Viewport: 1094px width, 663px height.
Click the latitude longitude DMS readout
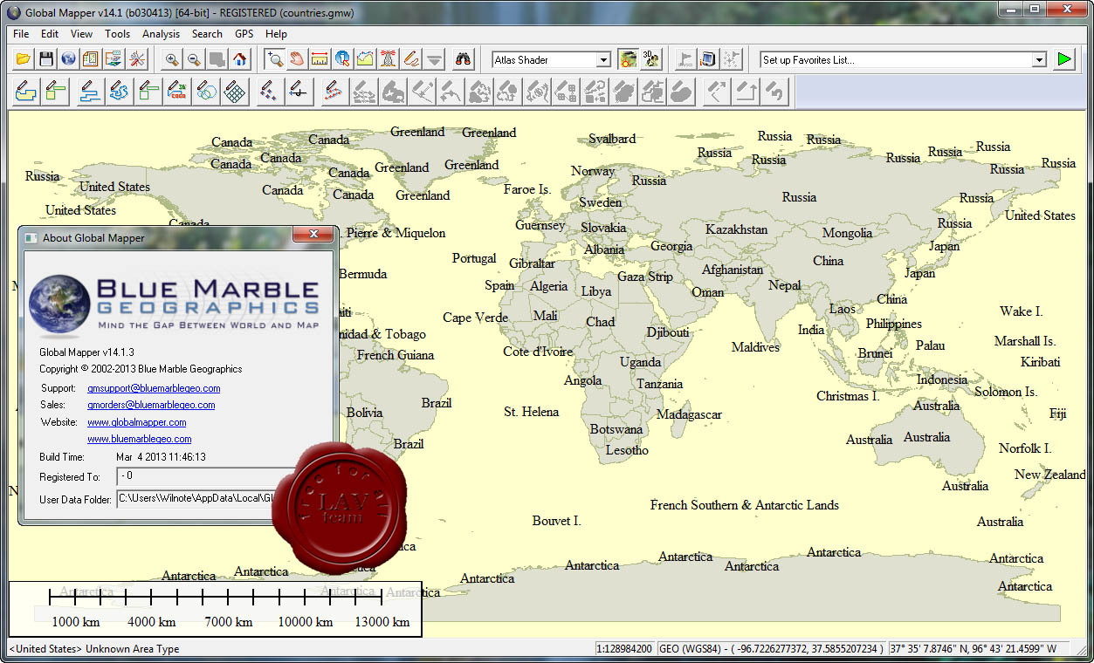[x=980, y=649]
